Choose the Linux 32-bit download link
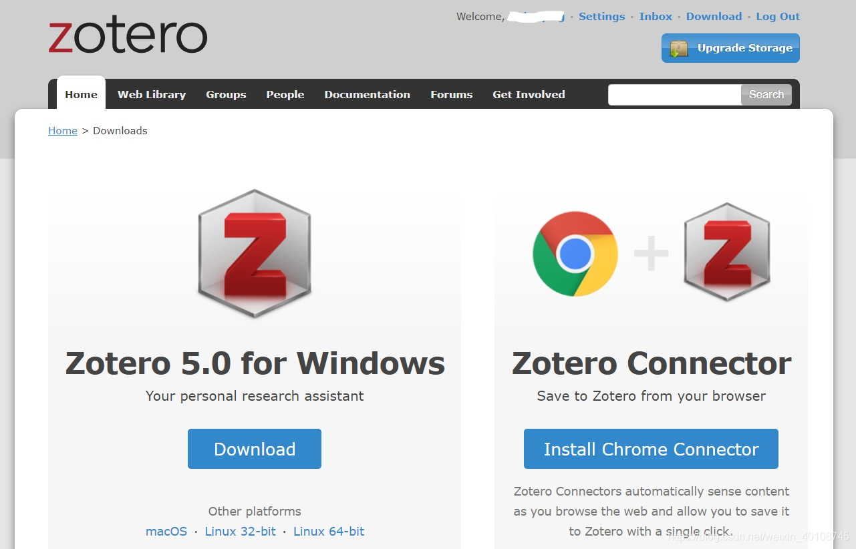The width and height of the screenshot is (856, 549). click(x=241, y=532)
